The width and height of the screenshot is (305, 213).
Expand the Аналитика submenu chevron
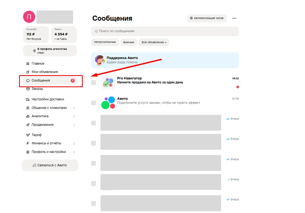click(x=74, y=116)
